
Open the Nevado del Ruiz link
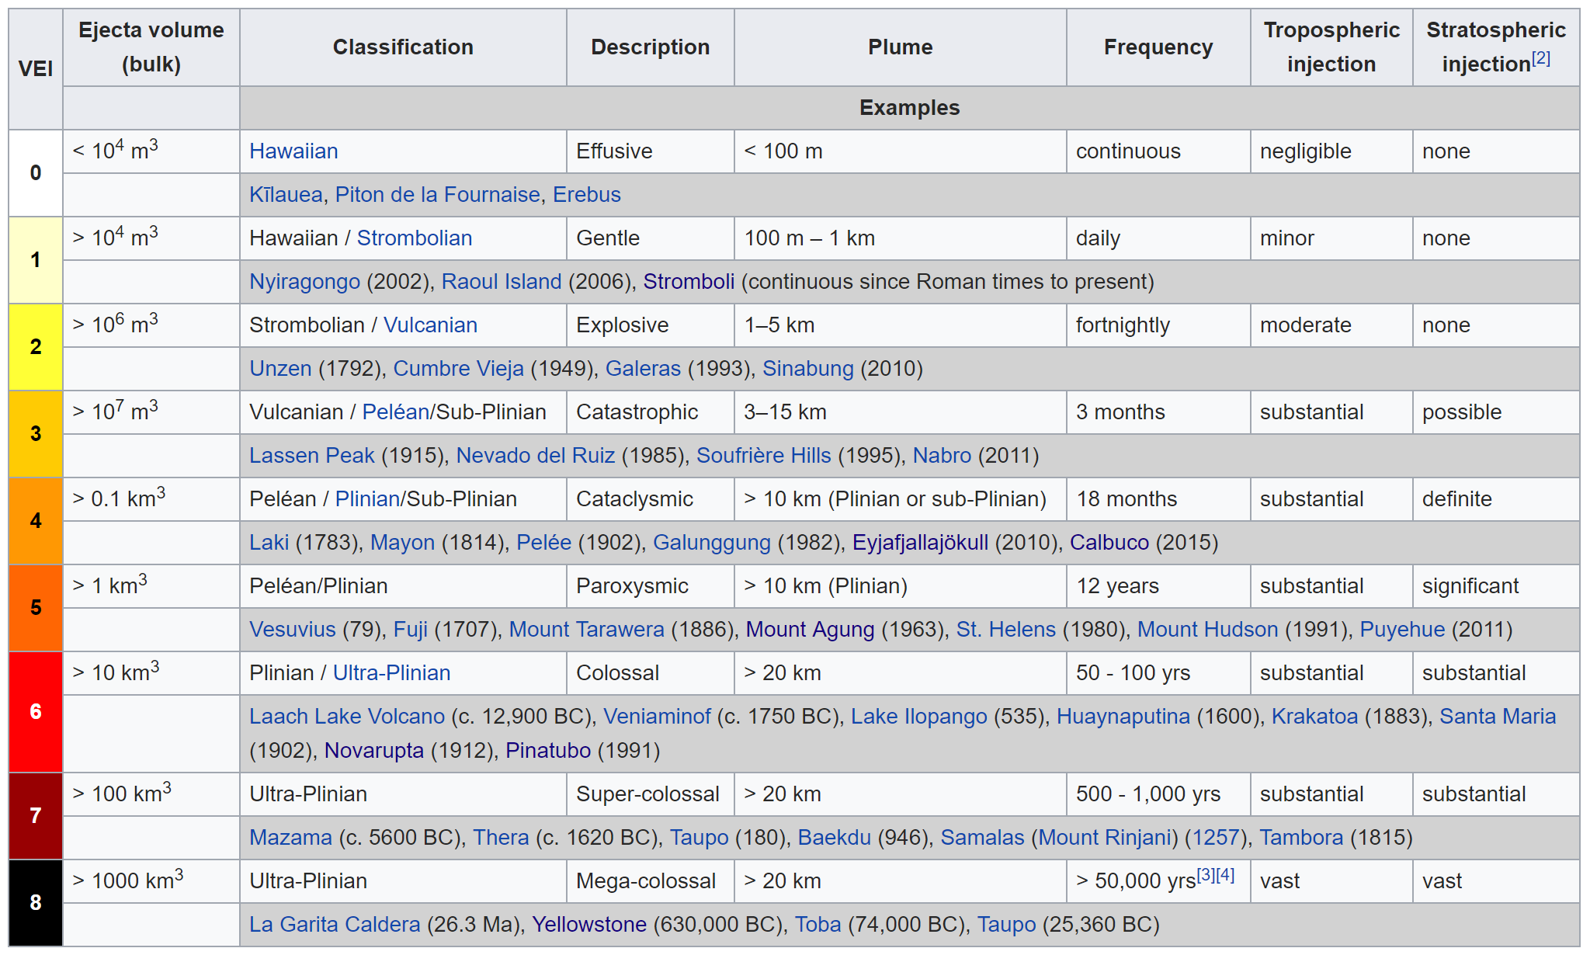[535, 456]
